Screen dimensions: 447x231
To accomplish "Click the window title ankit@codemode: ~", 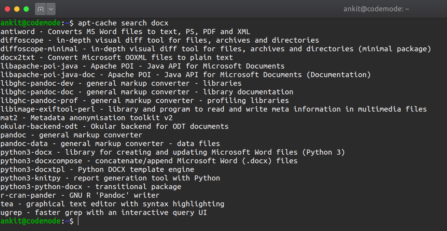I will pyautogui.click(x=376, y=9).
